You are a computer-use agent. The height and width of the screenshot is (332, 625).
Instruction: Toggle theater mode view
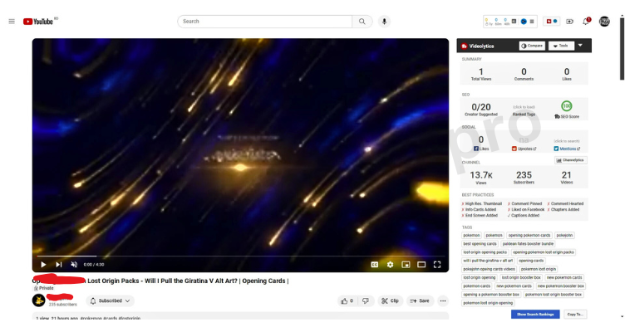(421, 264)
